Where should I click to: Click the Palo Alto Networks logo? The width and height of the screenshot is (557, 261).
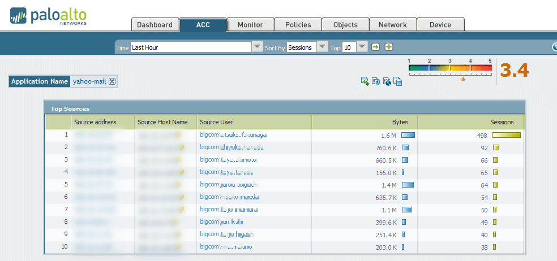coord(48,16)
